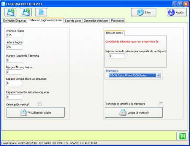Open the Base de datos main tab
Viewport: 190px width, 146px height.
tap(73, 21)
